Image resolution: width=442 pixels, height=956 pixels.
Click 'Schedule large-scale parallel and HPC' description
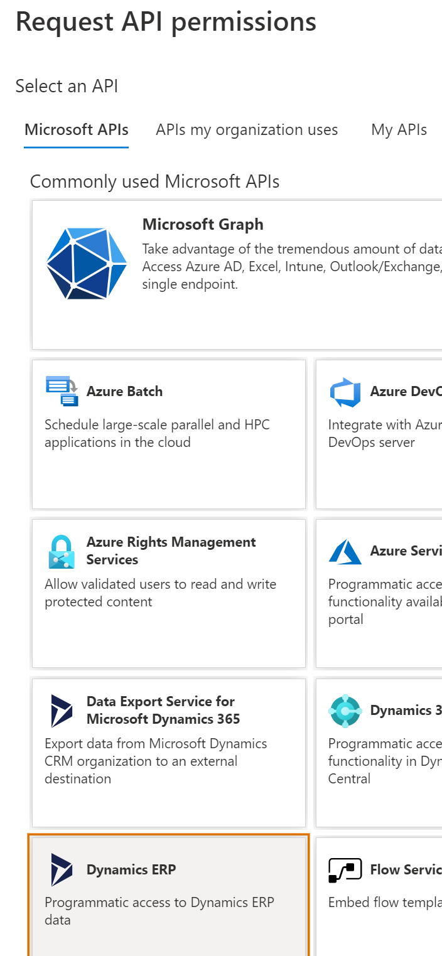157,433
